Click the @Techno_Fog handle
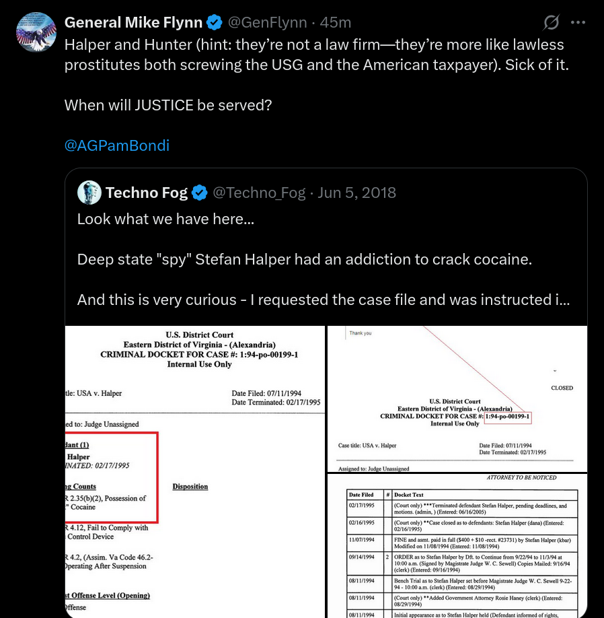Screen dimensions: 604x618 pyautogui.click(x=259, y=193)
